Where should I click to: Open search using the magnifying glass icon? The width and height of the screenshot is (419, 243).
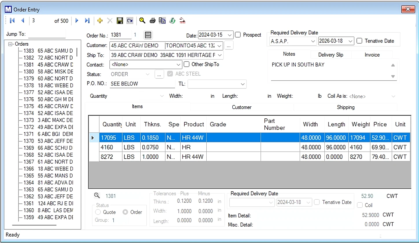[142, 21]
